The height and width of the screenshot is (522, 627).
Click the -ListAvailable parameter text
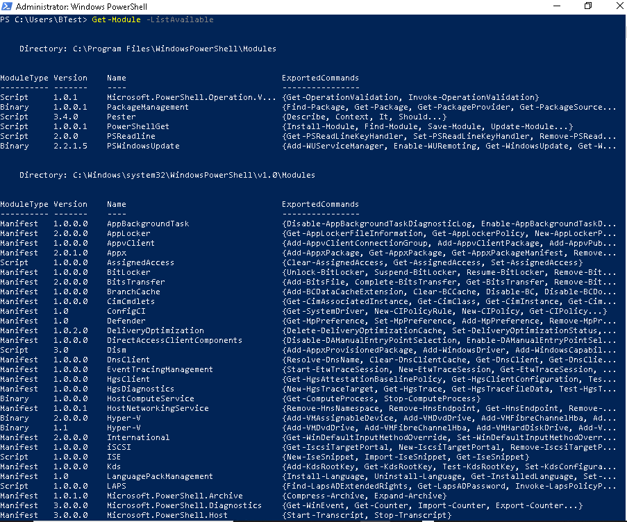click(x=180, y=19)
